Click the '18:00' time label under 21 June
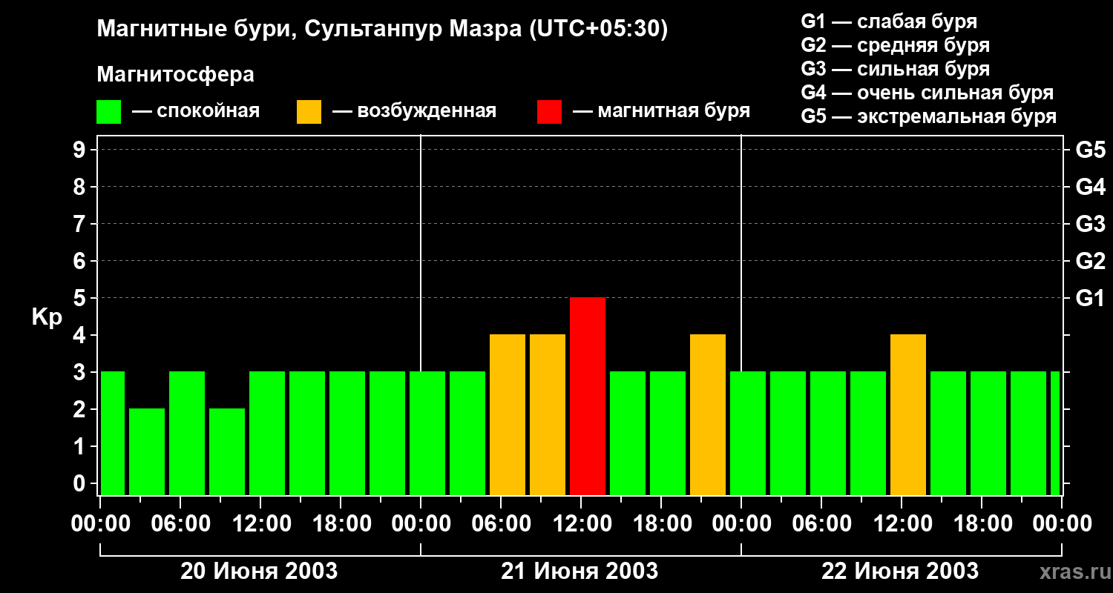This screenshot has height=593, width=1113. [x=662, y=524]
